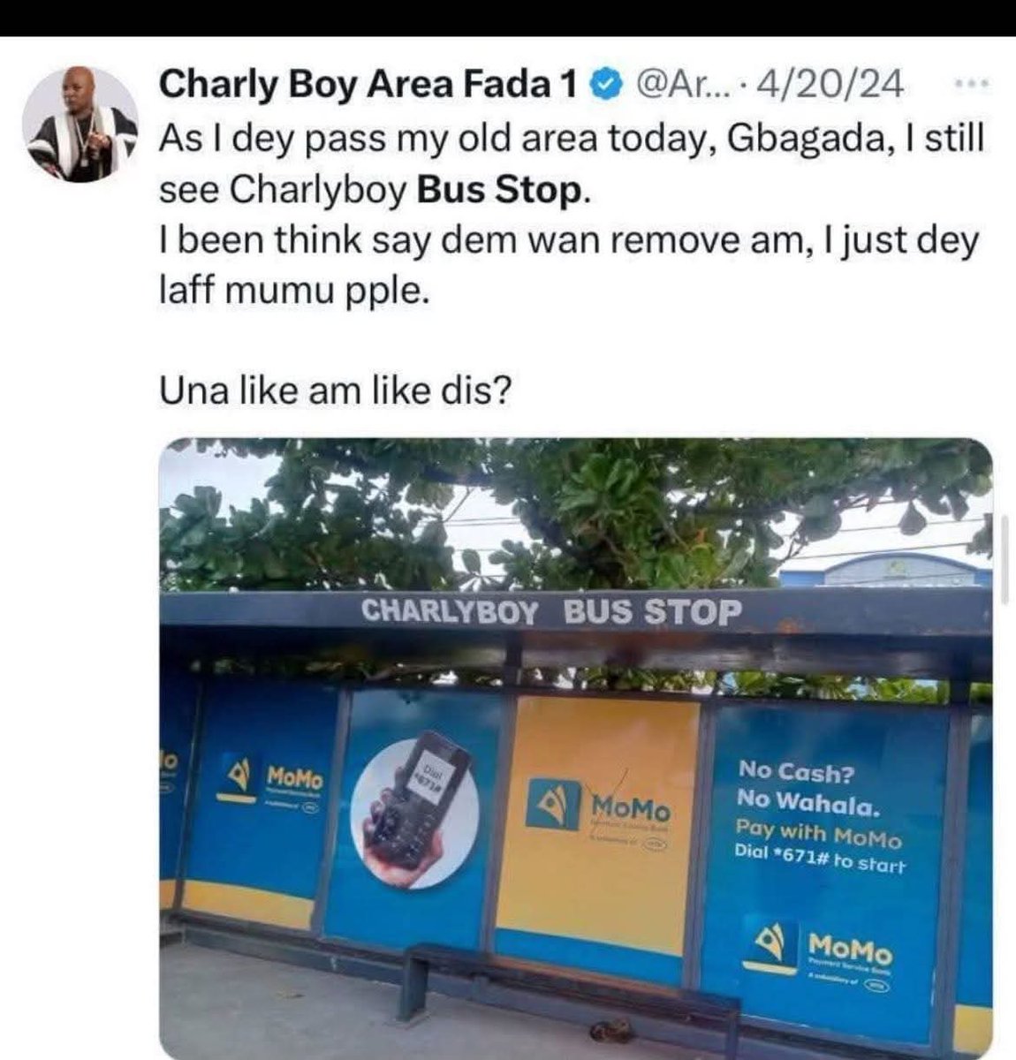Click the CHARLYBOY BUS STOP sign

[x=552, y=612]
